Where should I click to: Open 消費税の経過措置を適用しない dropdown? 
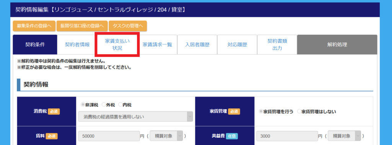click(x=136, y=117)
